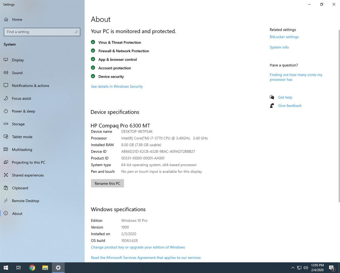This screenshot has height=273, width=340.
Task: Click the Find a setting search box
Action: [42, 32]
